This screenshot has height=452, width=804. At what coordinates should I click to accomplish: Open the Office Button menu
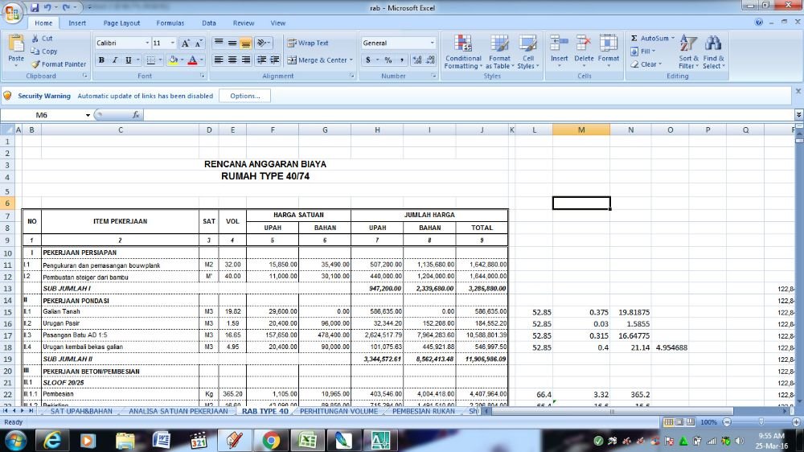tap(14, 13)
